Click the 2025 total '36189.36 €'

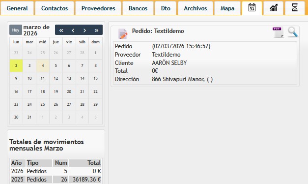pyautogui.click(x=86, y=180)
